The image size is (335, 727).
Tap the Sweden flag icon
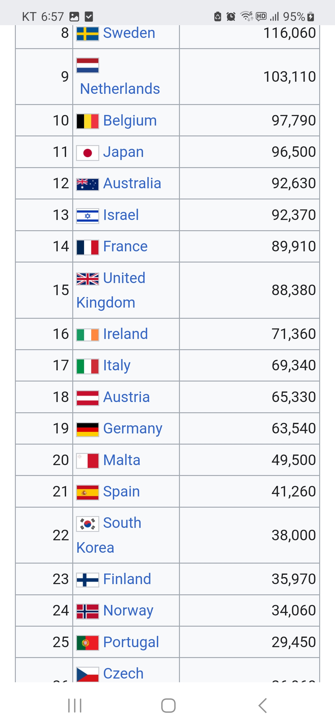88,34
